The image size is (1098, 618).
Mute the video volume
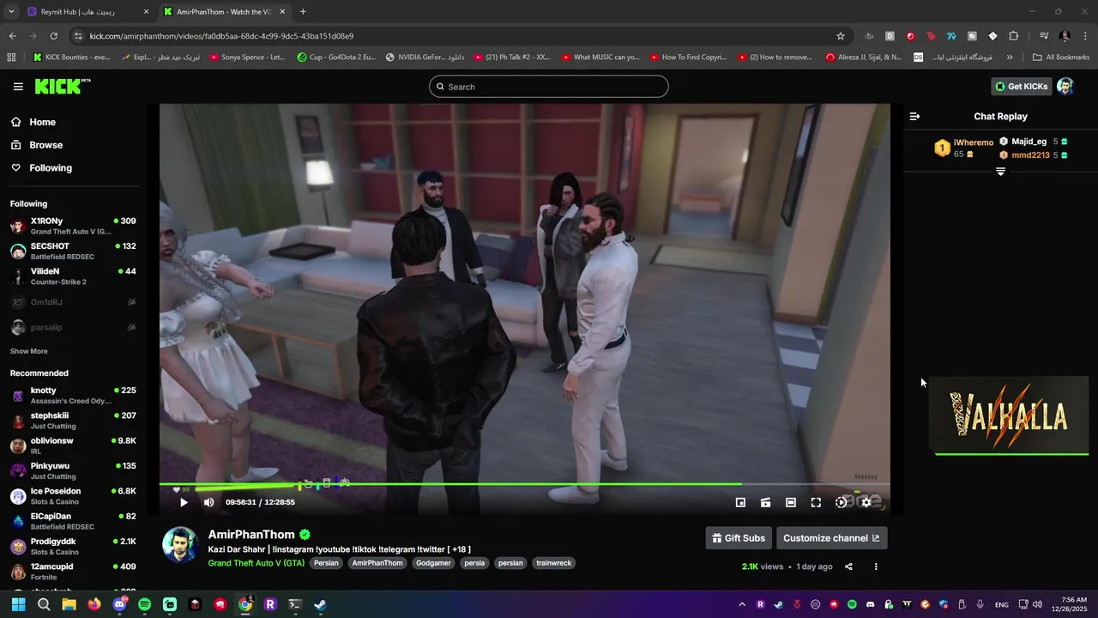(x=208, y=502)
